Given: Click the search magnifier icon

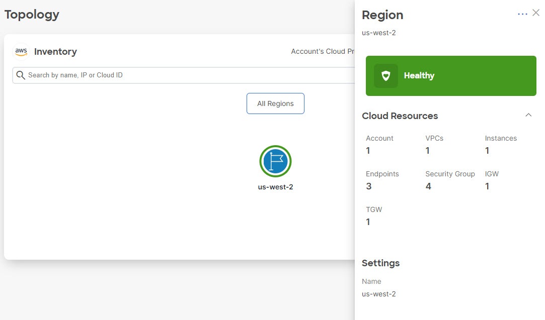Looking at the screenshot, I should click(x=21, y=75).
